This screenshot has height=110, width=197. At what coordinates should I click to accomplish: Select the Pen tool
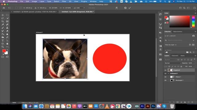pos(7,37)
